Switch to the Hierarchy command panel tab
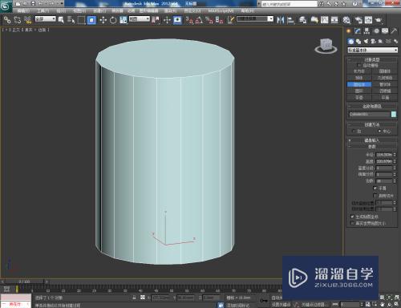The image size is (401, 308). point(367,31)
